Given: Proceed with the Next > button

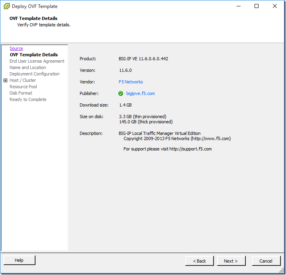Looking at the screenshot, I should click(x=231, y=261).
